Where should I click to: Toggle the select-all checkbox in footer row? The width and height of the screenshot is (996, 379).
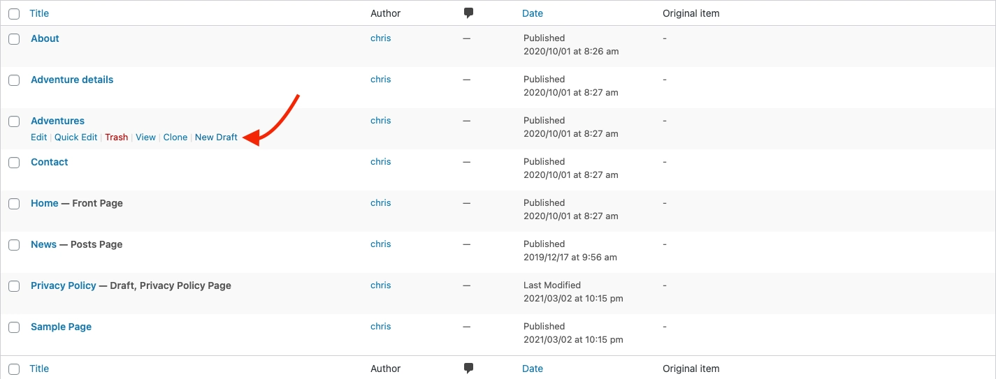(x=14, y=369)
